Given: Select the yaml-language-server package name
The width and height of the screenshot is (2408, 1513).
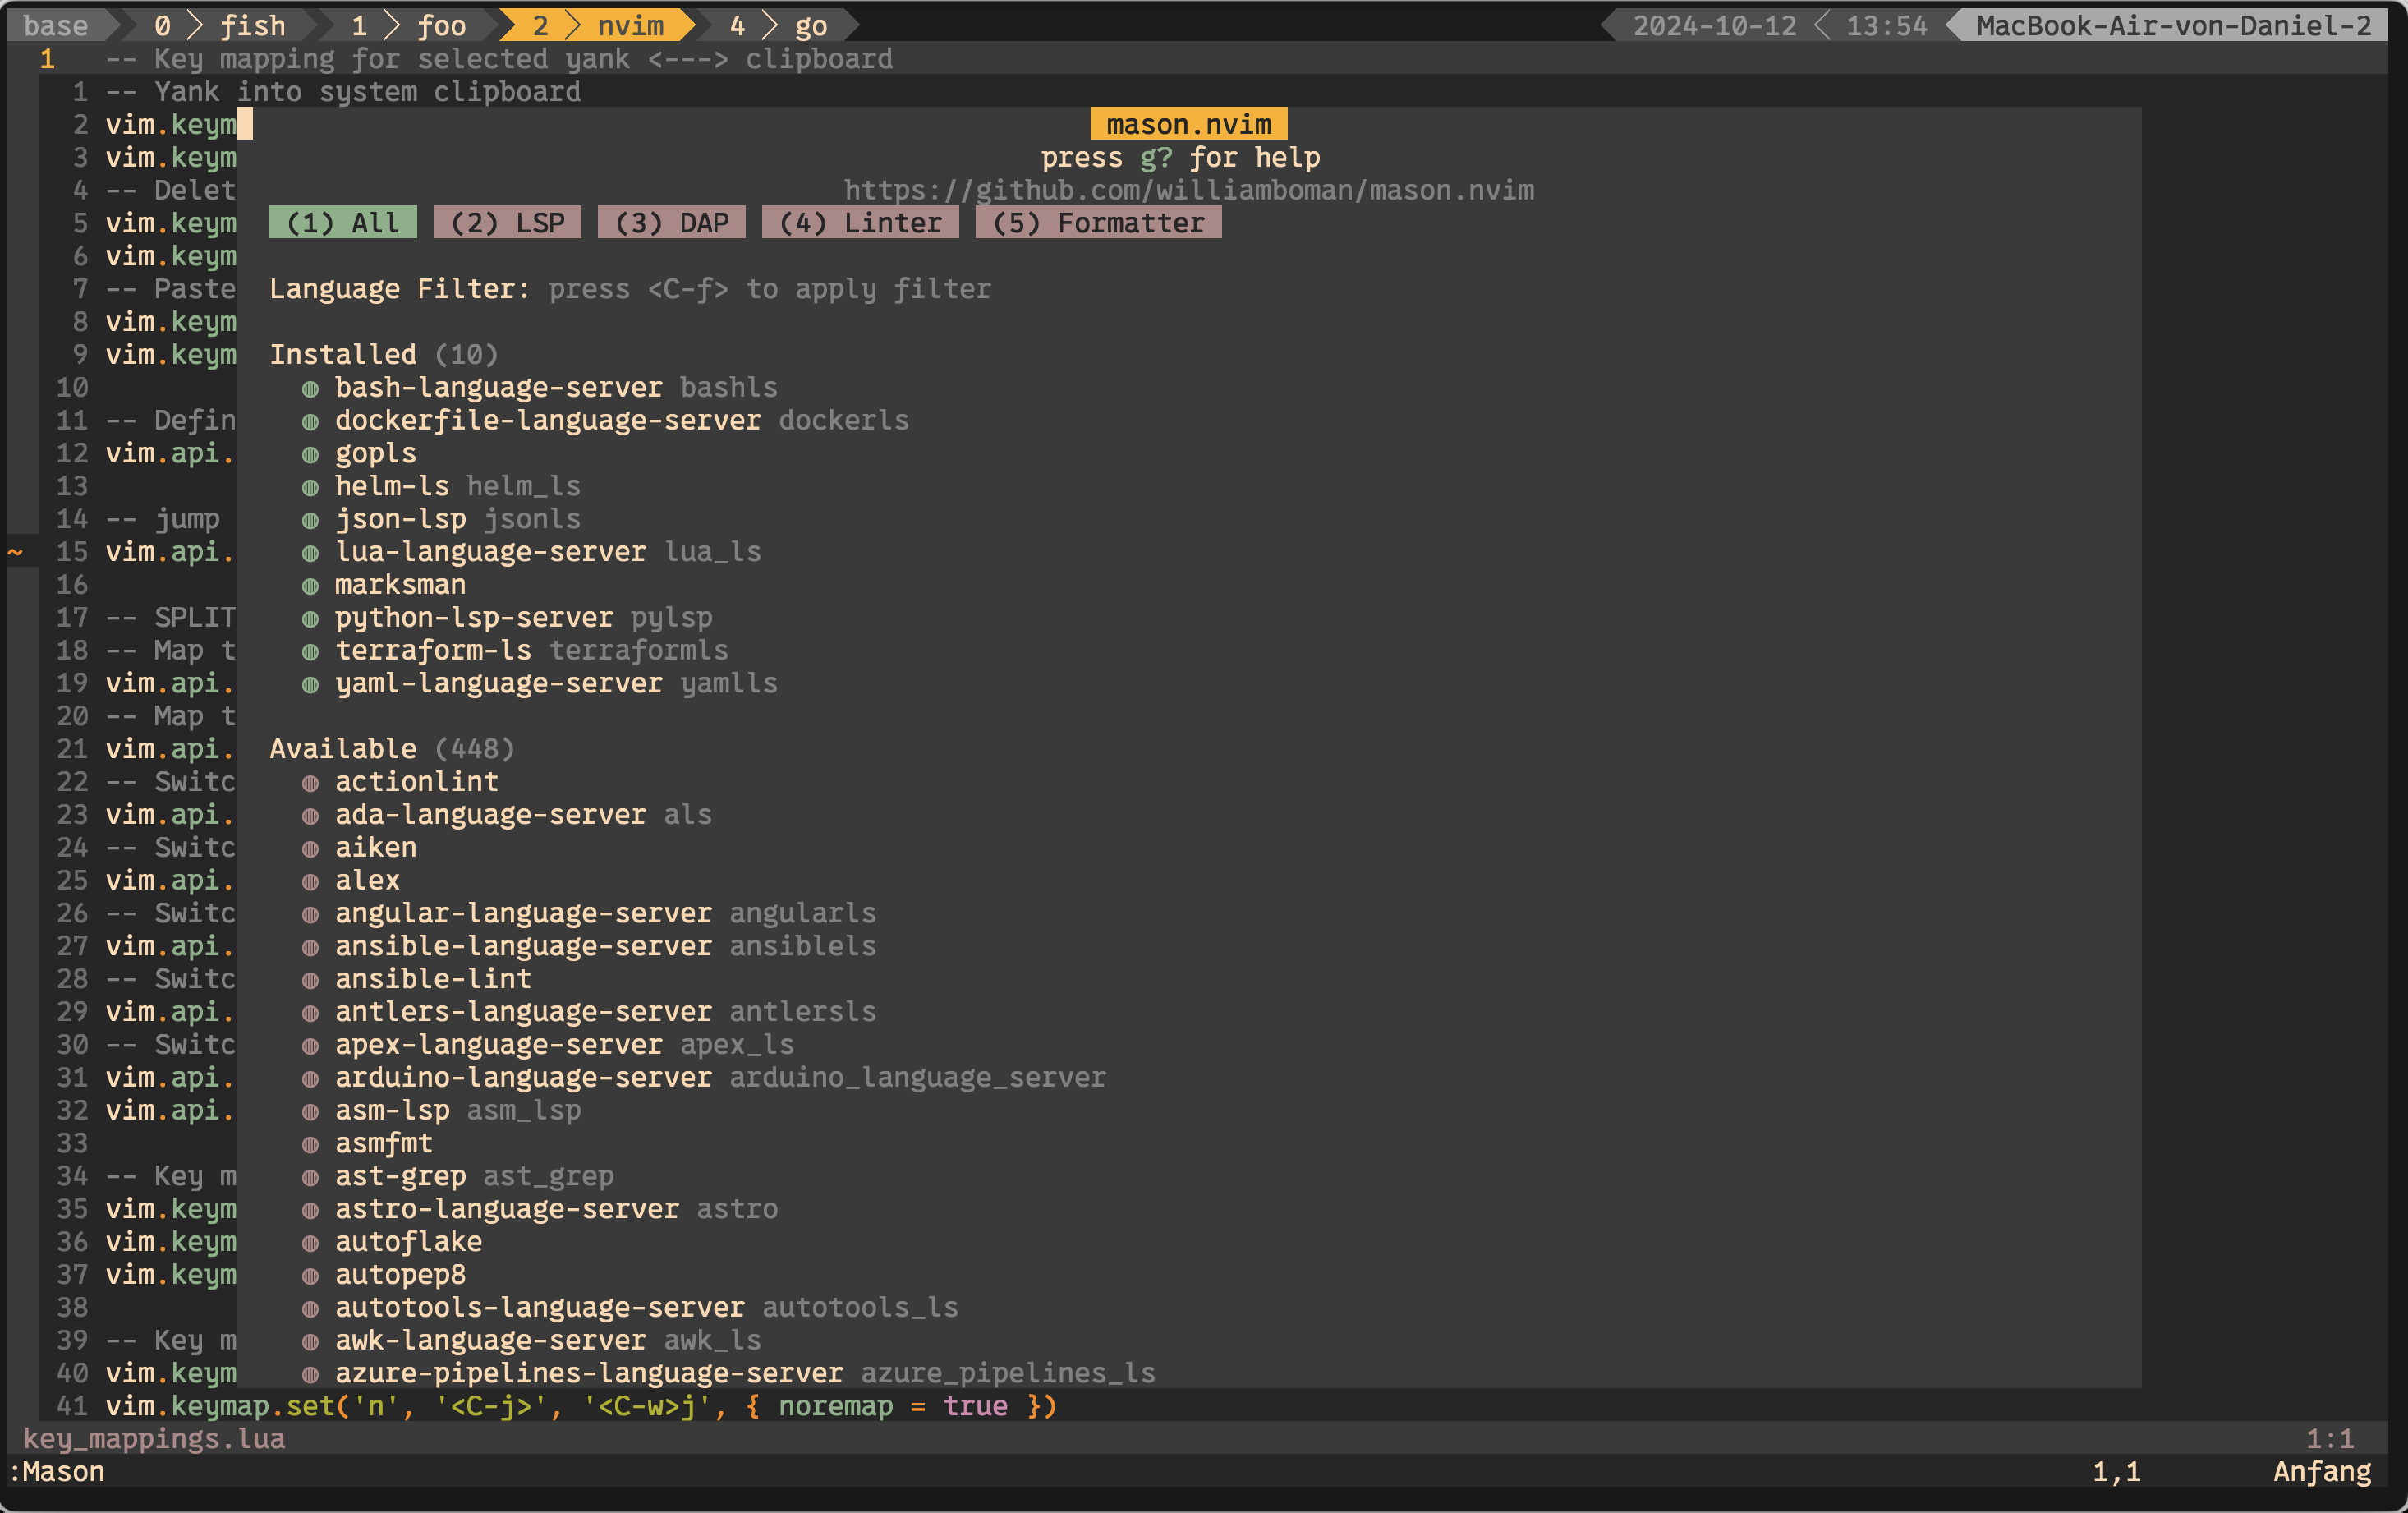Looking at the screenshot, I should click(x=498, y=683).
